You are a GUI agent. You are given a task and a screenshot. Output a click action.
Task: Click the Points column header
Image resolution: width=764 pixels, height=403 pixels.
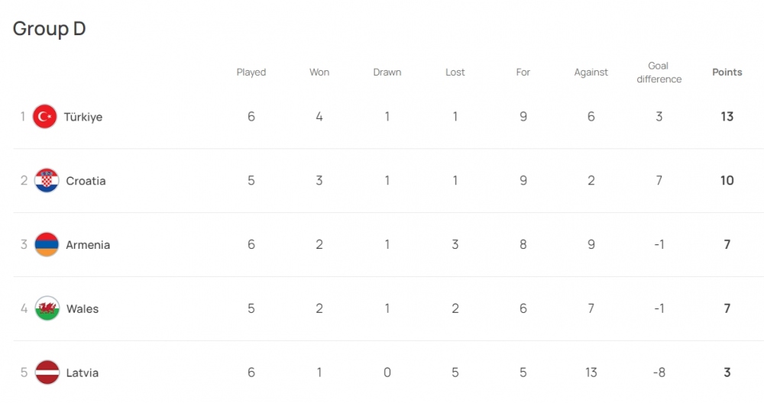coord(727,73)
